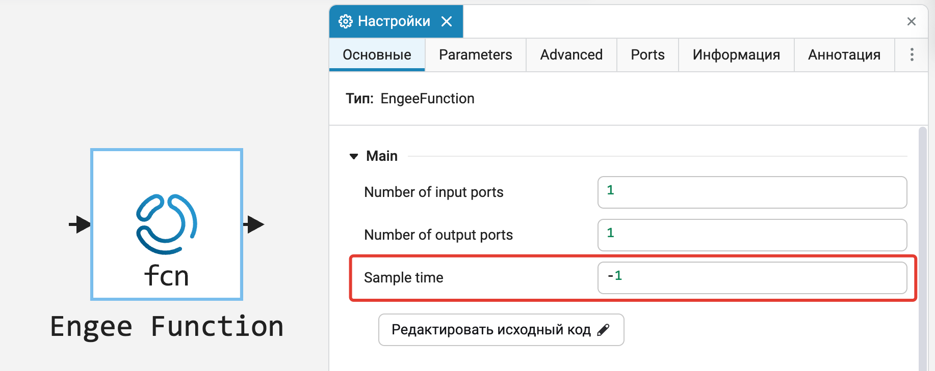Click the 'Main' section heading
935x371 pixels.
[x=381, y=156]
